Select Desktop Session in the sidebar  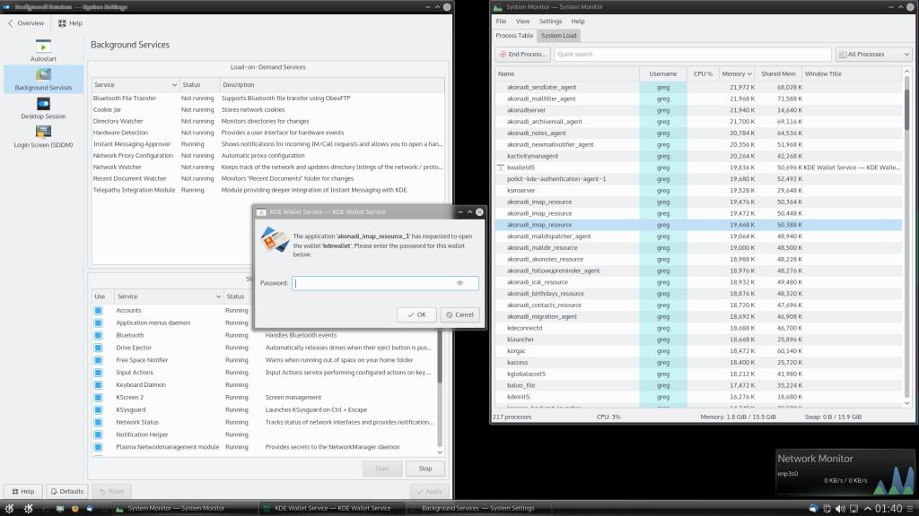coord(43,108)
